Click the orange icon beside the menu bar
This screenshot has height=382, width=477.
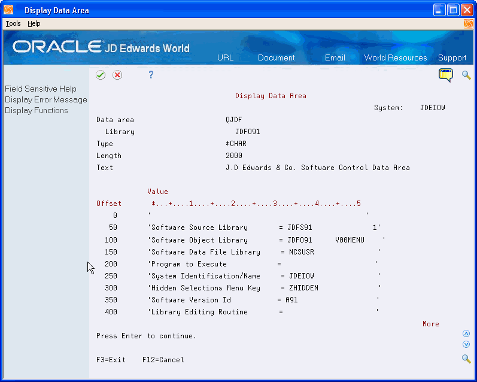469,24
